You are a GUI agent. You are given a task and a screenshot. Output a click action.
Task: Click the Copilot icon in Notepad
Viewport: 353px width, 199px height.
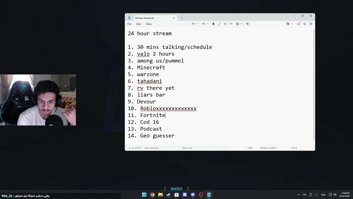(x=288, y=24)
